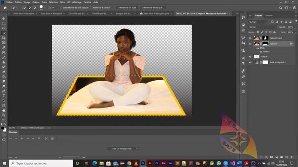This screenshot has width=298, height=167.
Task: Click the foreground color swatch
Action: (2, 128)
